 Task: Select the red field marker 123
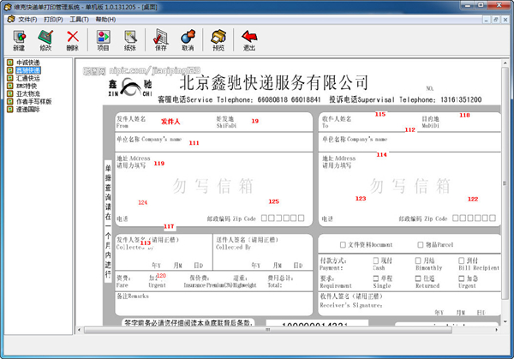pos(361,199)
